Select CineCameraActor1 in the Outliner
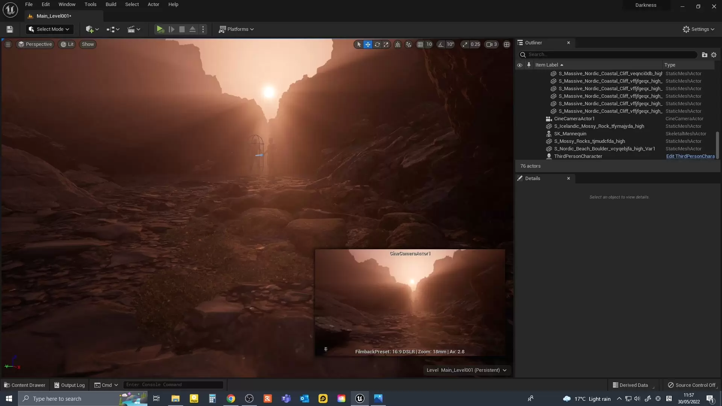Image resolution: width=722 pixels, height=406 pixels. coord(574,119)
